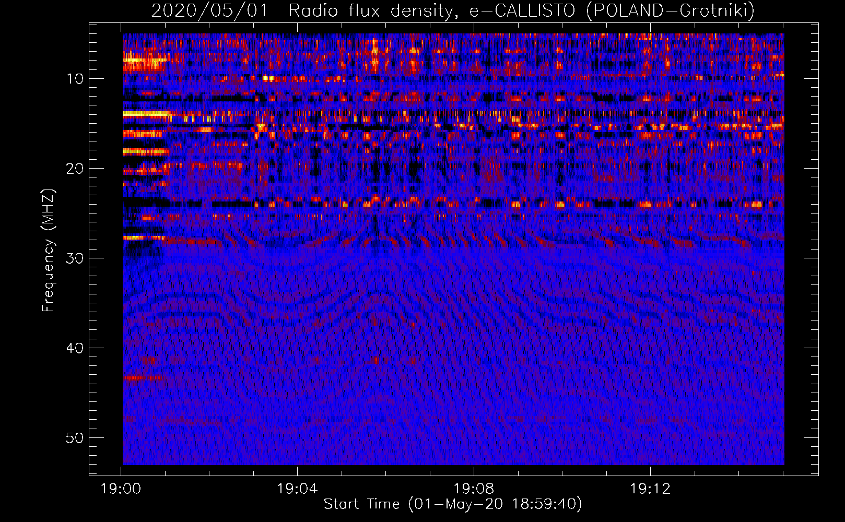Screen dimensions: 845x522
Task: Click the '19:04' time tick label
Action: tap(297, 489)
